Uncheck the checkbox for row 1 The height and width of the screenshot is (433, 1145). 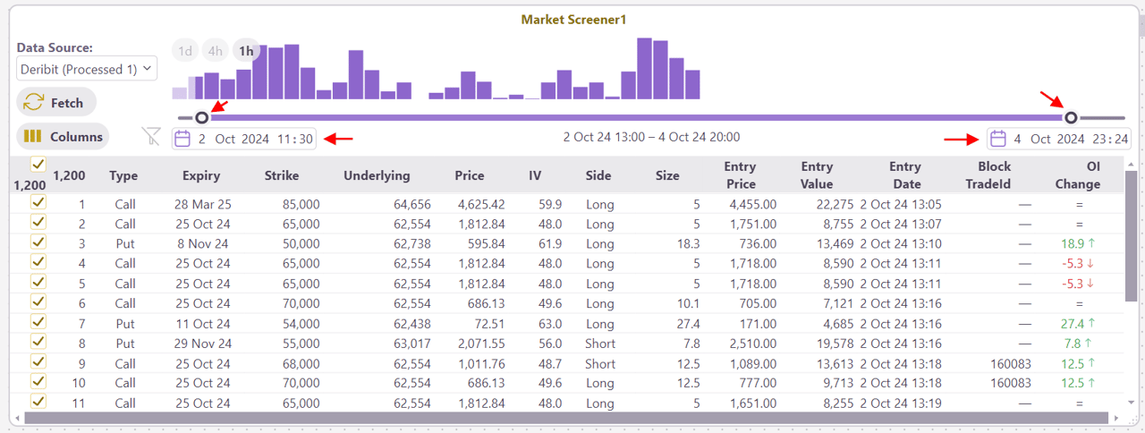[x=38, y=203]
